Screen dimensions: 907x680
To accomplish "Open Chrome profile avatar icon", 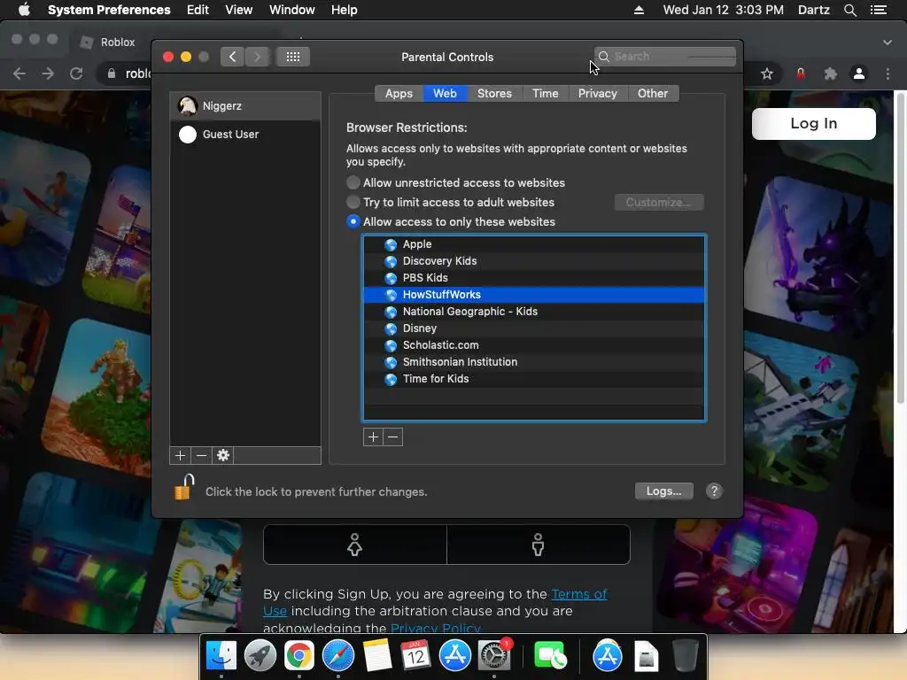I will click(859, 73).
